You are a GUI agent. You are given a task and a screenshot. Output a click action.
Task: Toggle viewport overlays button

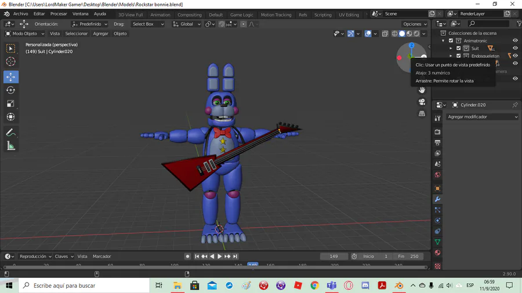(368, 34)
